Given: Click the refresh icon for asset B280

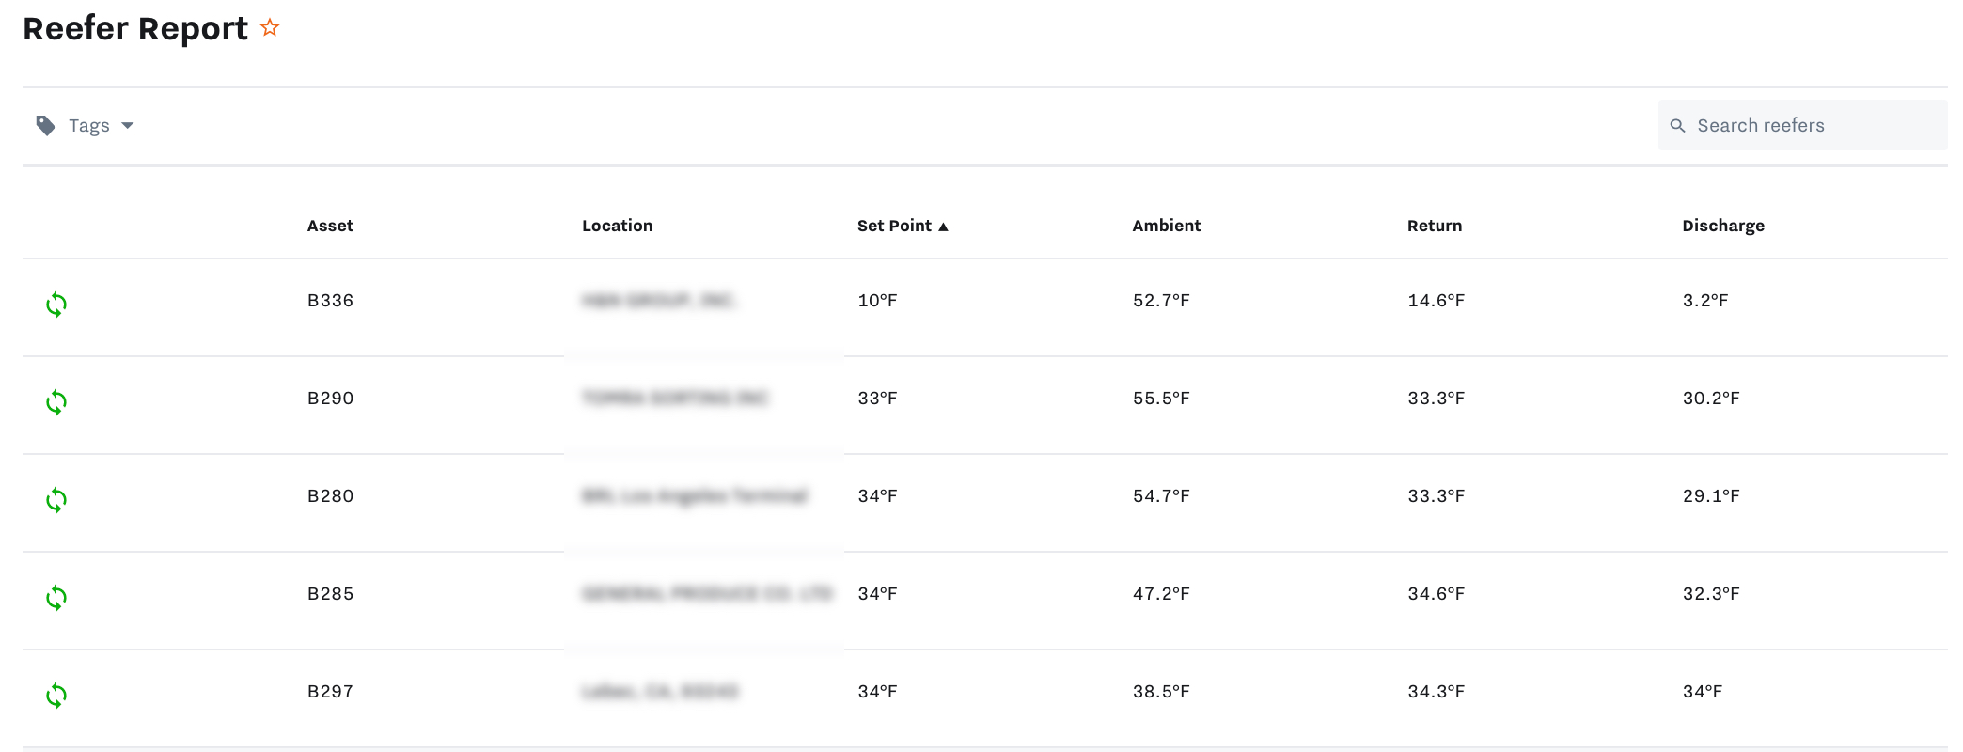Looking at the screenshot, I should pos(56,500).
